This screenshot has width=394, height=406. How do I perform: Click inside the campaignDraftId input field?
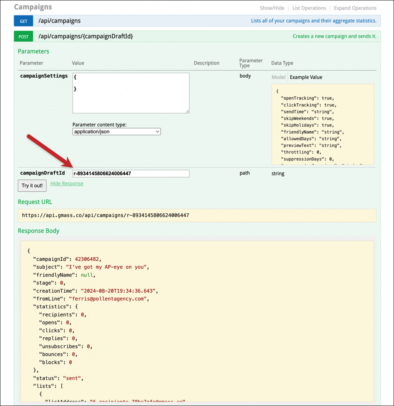click(131, 173)
